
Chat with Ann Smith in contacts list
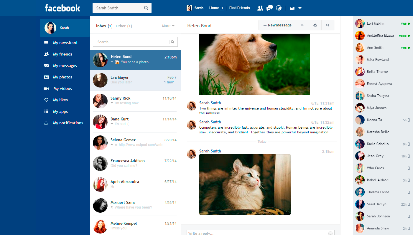coord(382,48)
